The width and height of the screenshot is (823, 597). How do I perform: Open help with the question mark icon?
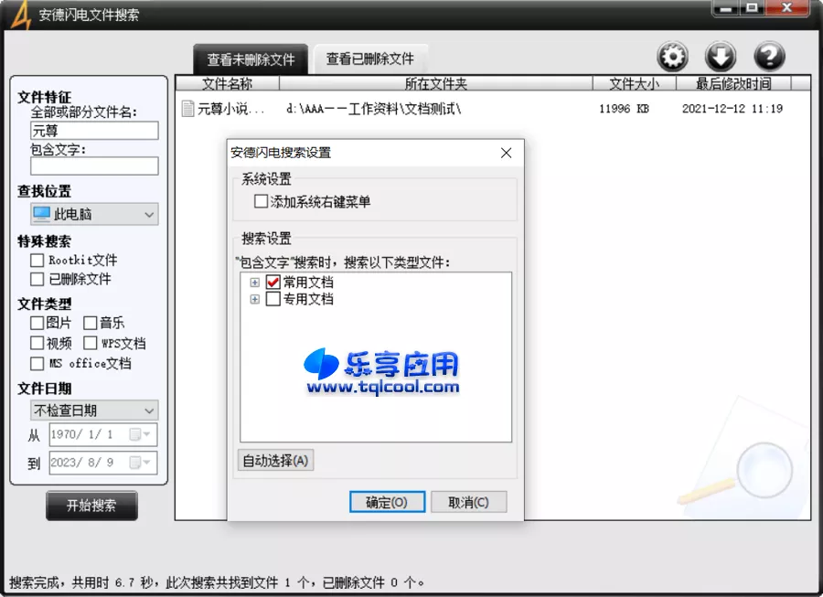pos(769,56)
